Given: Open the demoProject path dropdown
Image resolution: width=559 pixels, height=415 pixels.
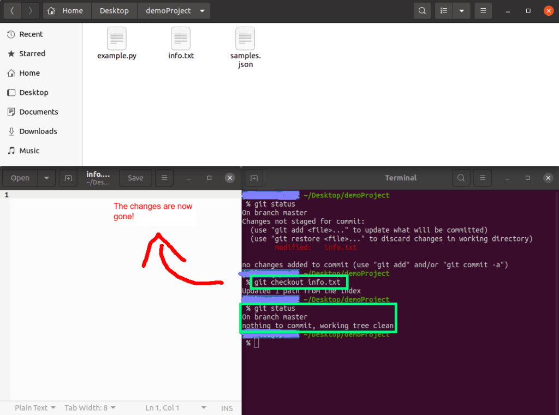Looking at the screenshot, I should coord(202,11).
